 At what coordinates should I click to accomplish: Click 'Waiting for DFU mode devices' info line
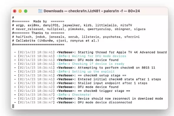[x=99, y=56]
